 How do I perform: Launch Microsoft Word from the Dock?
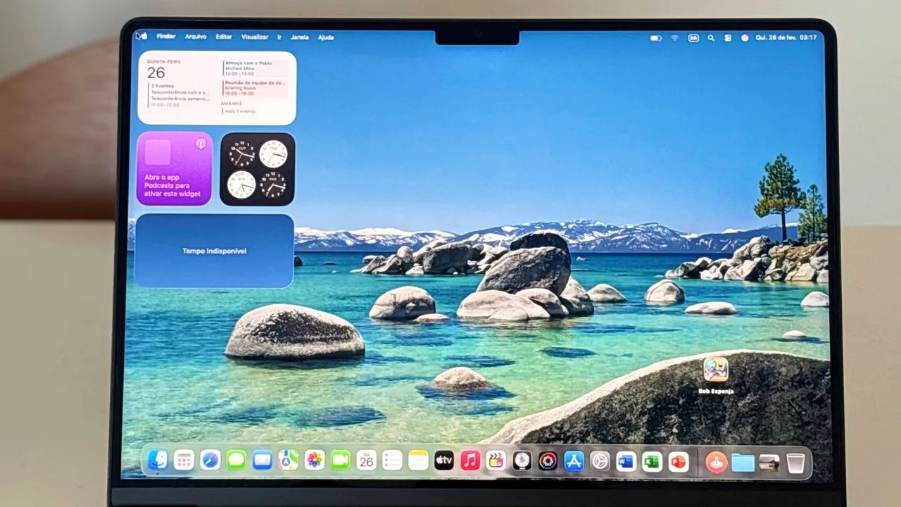[x=626, y=461]
